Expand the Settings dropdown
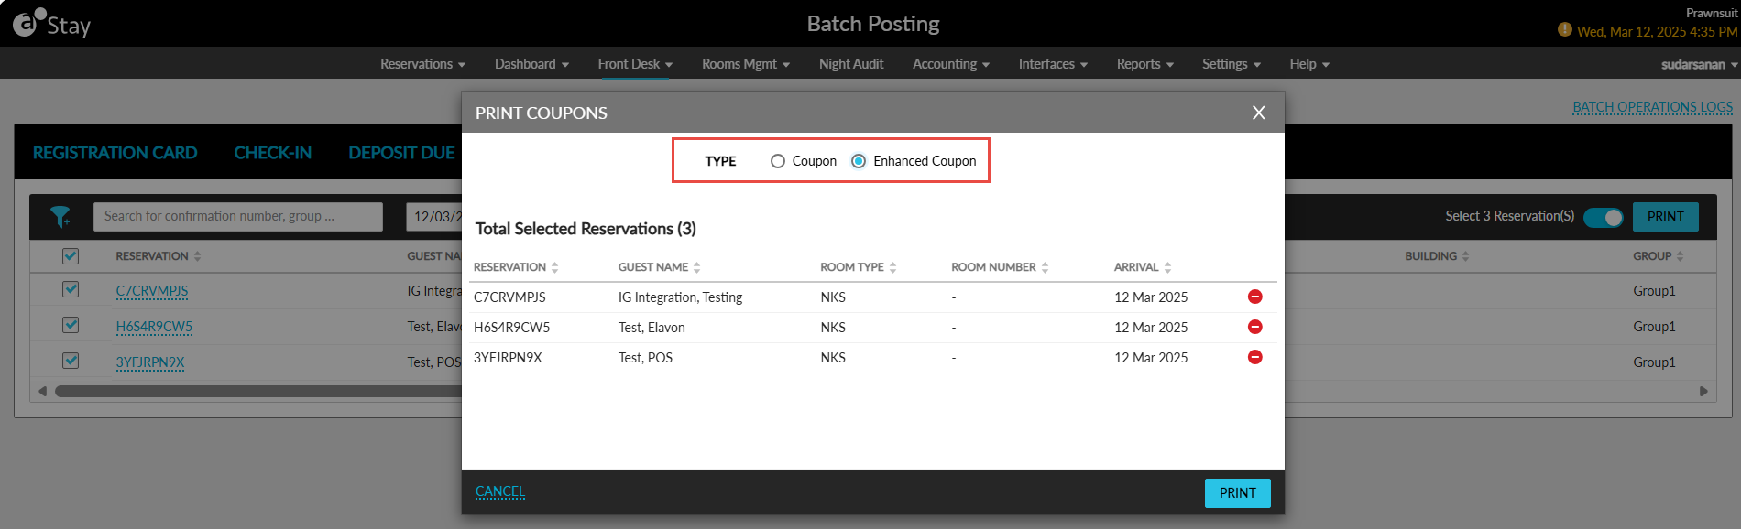 pos(1232,64)
